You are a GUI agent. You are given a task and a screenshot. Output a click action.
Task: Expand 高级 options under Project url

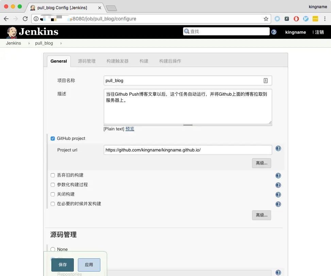point(262,163)
